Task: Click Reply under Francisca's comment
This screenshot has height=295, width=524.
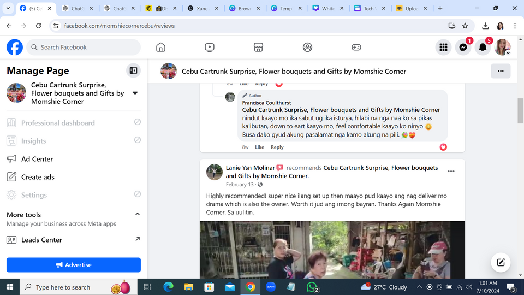Action: 277,147
